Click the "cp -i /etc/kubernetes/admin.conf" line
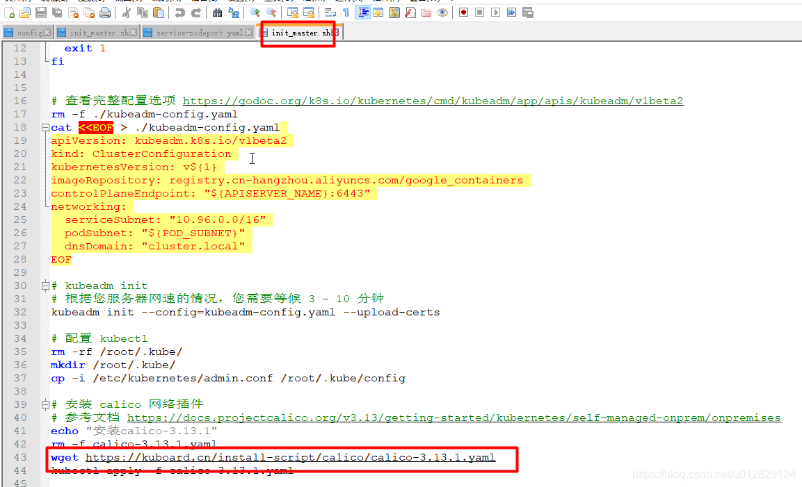The height and width of the screenshot is (487, 802). 228,378
